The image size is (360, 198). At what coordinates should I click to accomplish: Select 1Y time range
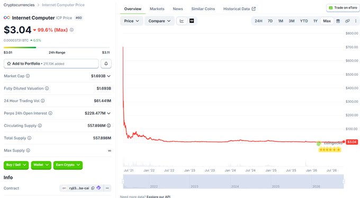[x=316, y=21]
